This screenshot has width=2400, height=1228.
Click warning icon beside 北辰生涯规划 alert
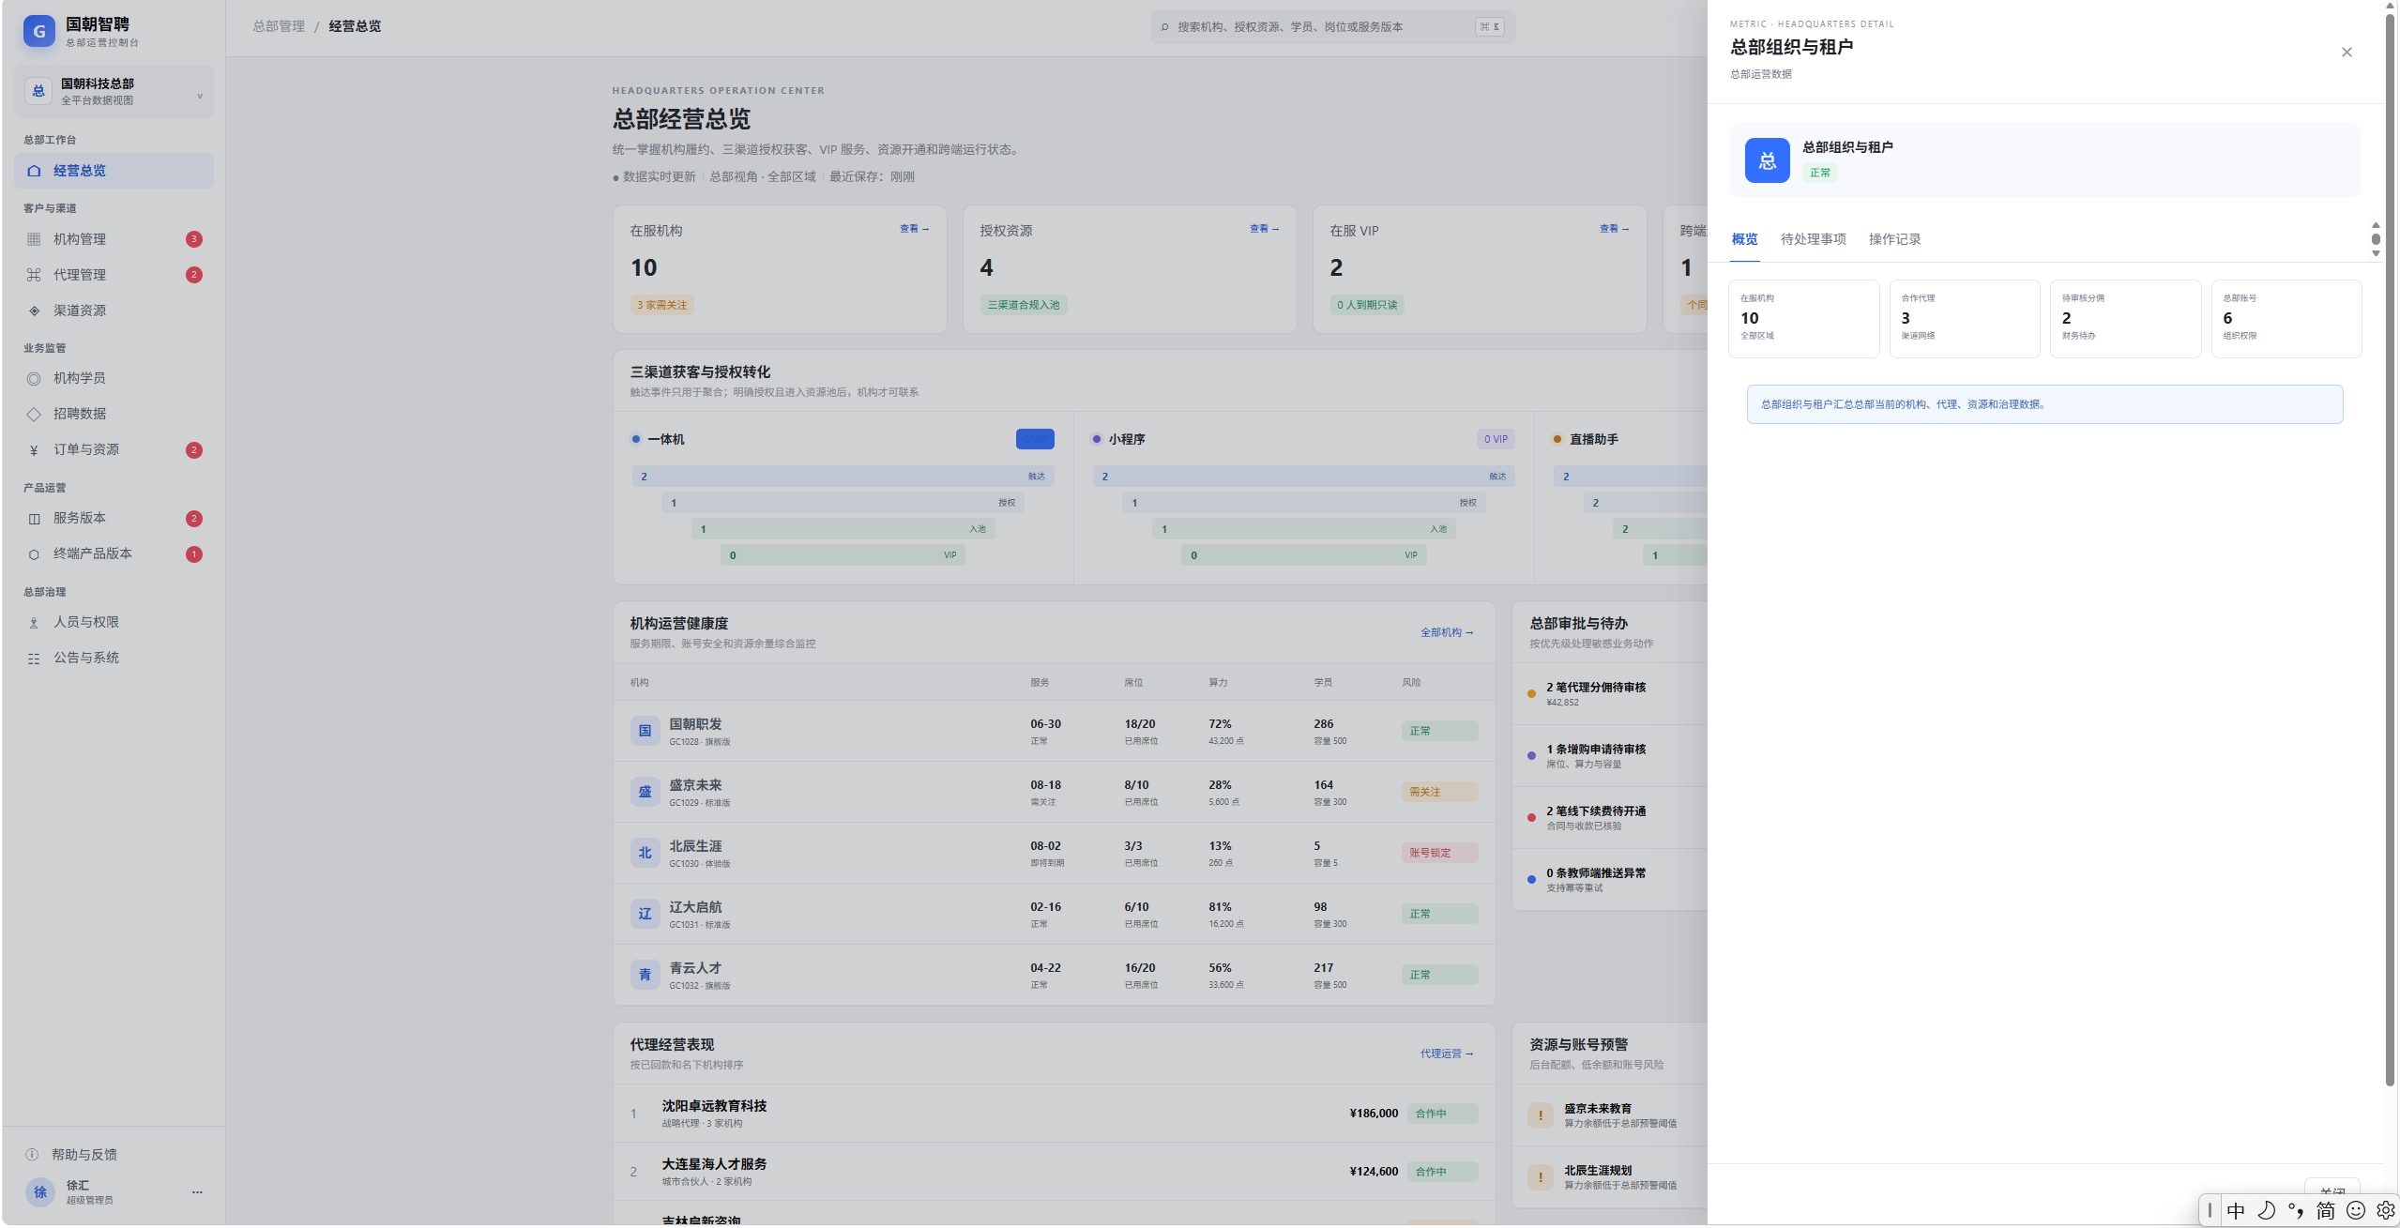pos(1540,1177)
